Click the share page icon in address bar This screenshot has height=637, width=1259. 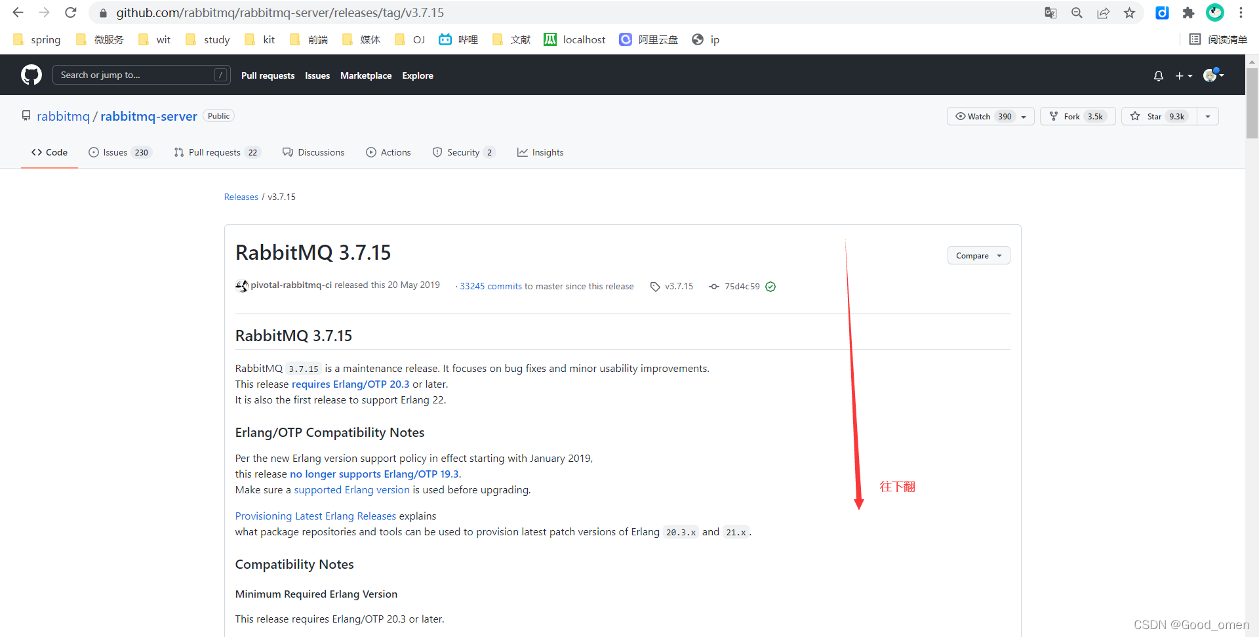click(x=1104, y=13)
